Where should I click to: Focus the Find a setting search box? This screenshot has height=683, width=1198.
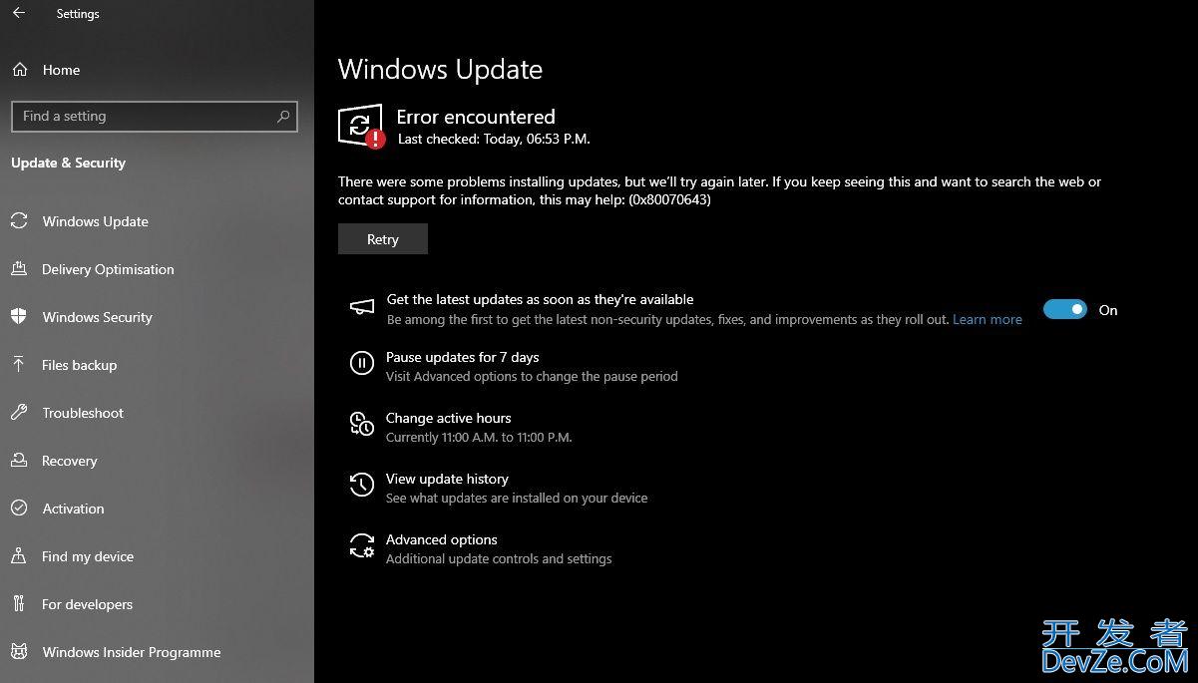[155, 117]
